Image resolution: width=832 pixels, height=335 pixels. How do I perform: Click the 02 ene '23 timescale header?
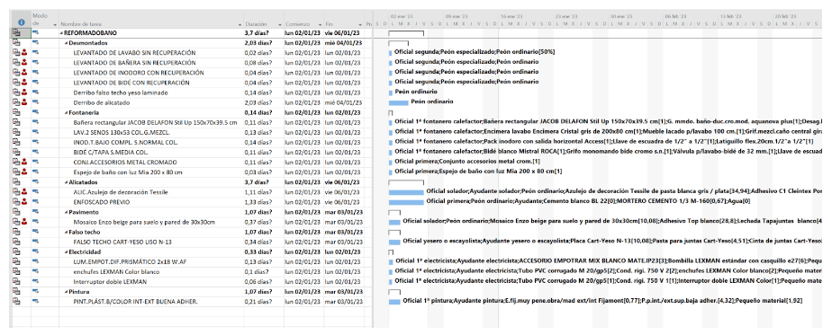pos(401,16)
